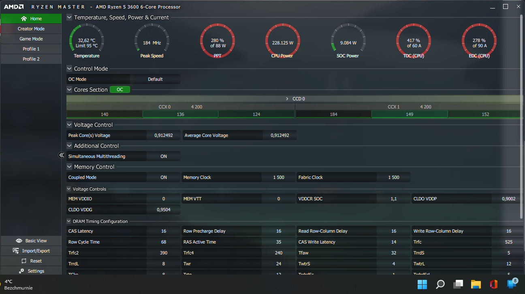Click the Memory Clock value 1 500
This screenshot has width=525, height=294.
(279, 177)
